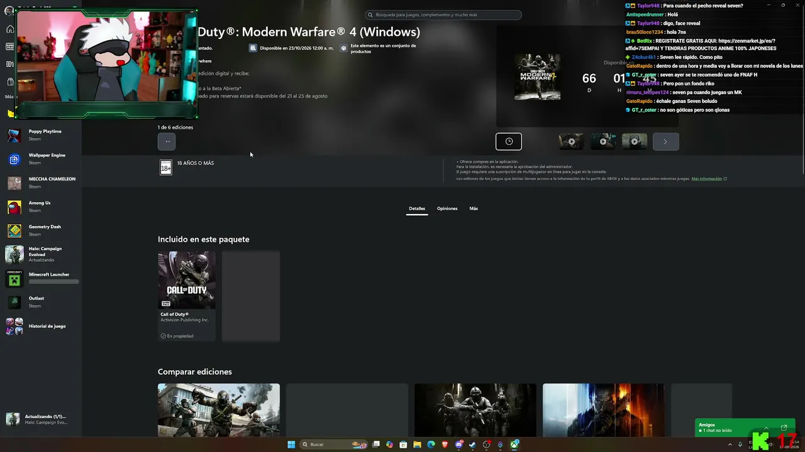Click the Modern Warfare 4 cover art

537,77
